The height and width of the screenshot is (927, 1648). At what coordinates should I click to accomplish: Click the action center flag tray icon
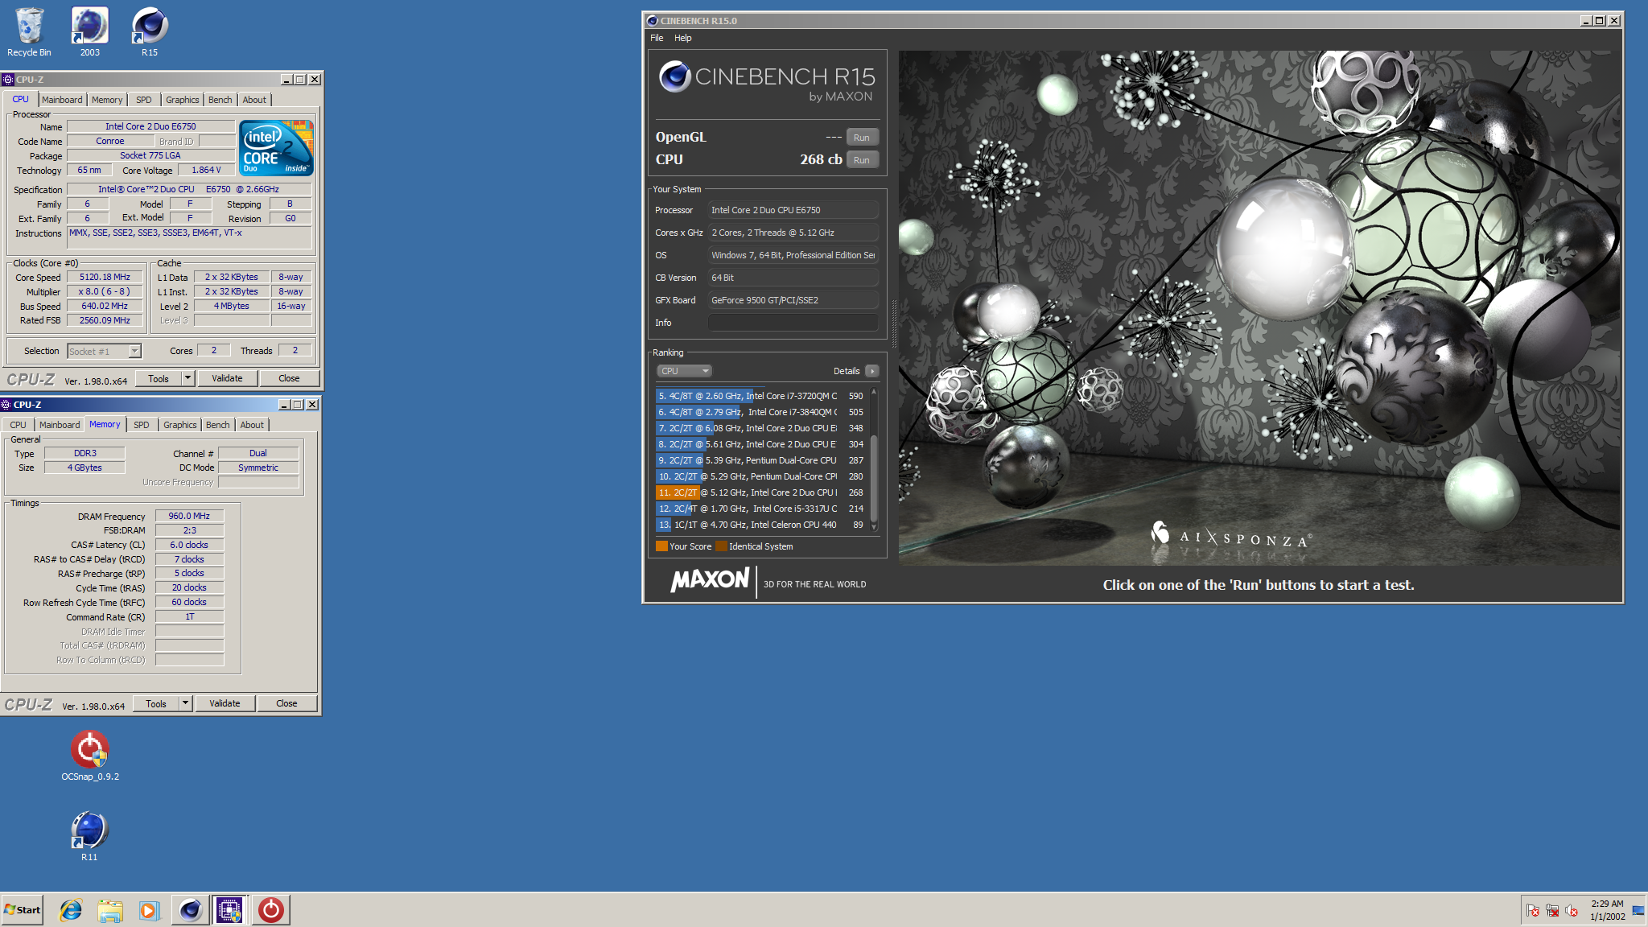pyautogui.click(x=1533, y=911)
